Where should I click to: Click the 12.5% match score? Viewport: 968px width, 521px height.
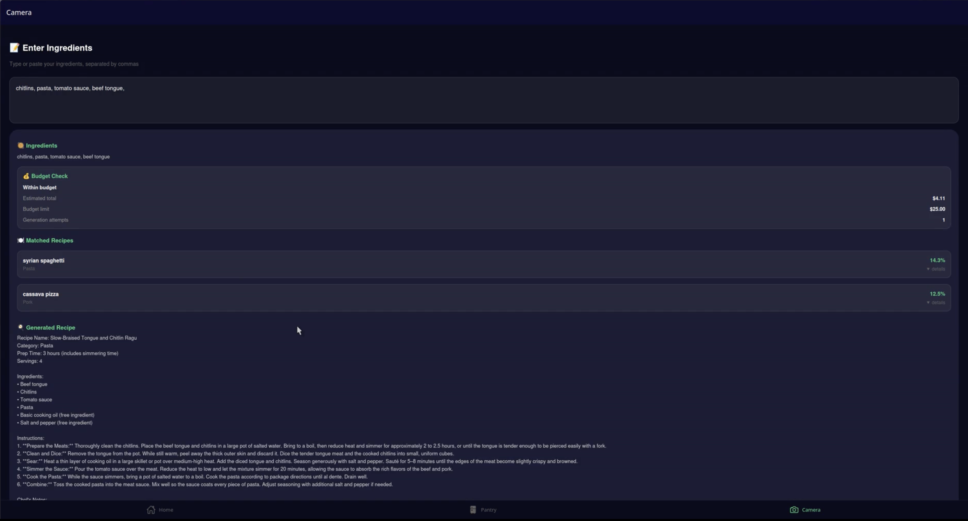click(937, 294)
